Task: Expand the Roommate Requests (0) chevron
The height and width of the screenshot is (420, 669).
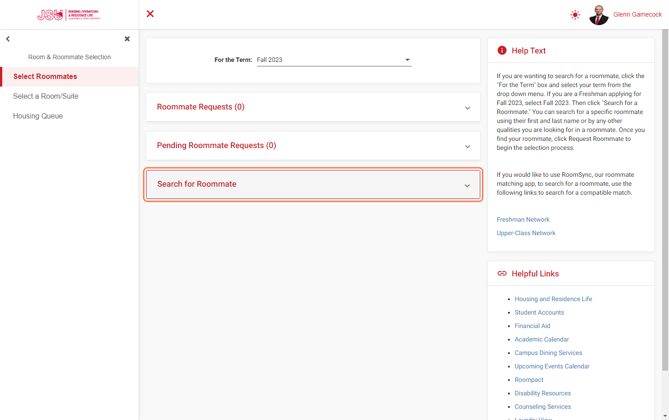Action: (468, 108)
